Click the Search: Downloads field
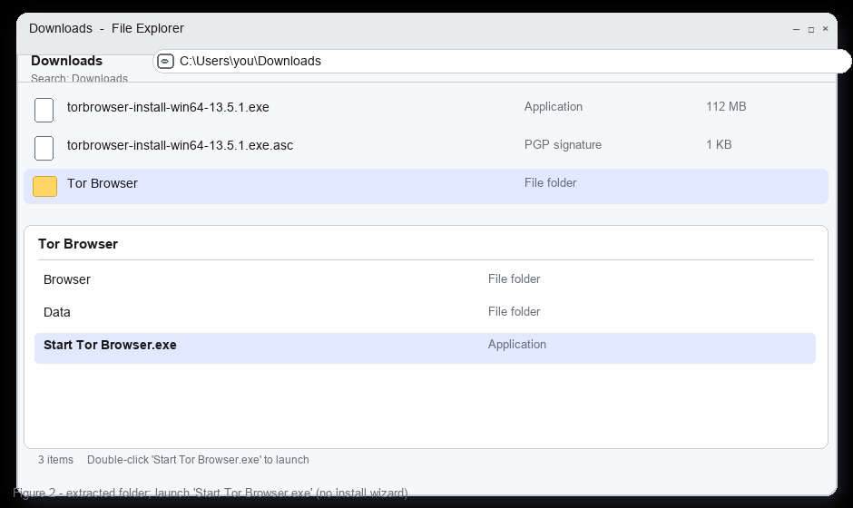 80,78
